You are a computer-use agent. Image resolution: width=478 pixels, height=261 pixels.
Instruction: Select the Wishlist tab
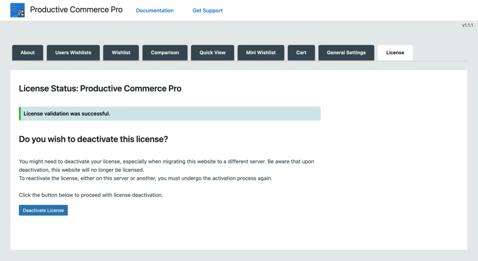[x=121, y=53]
